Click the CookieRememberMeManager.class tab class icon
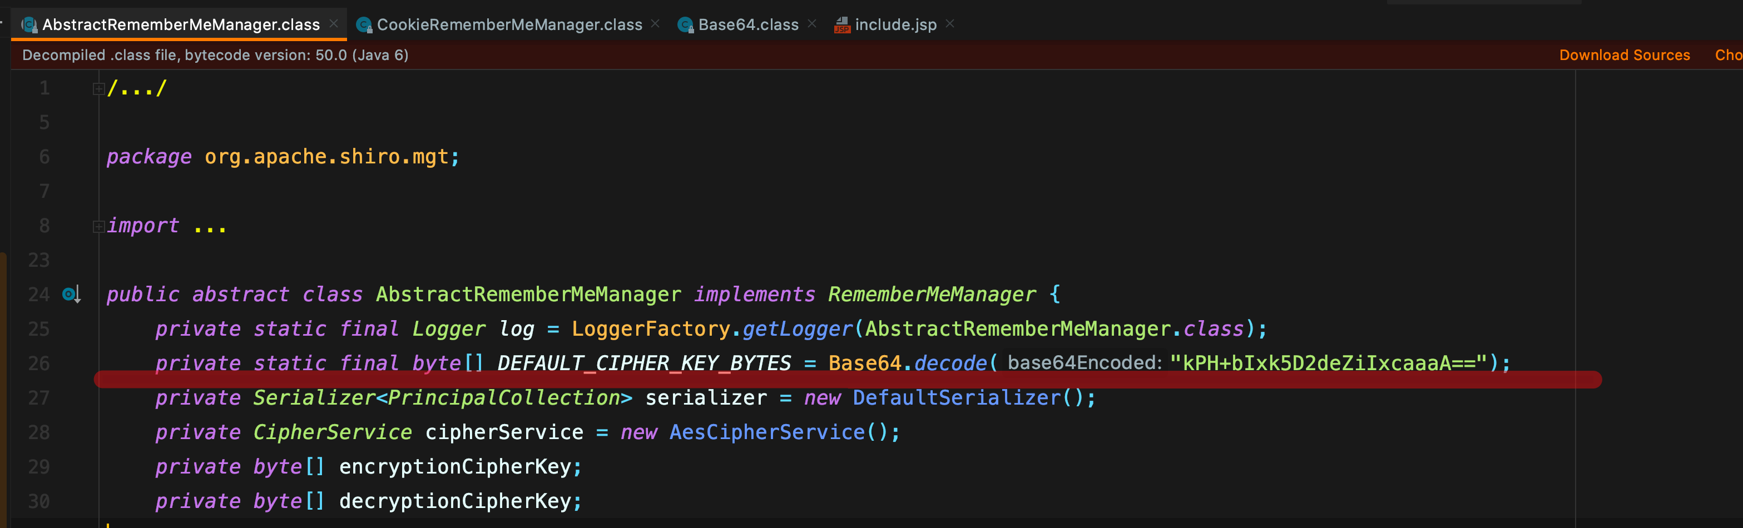 (x=364, y=25)
